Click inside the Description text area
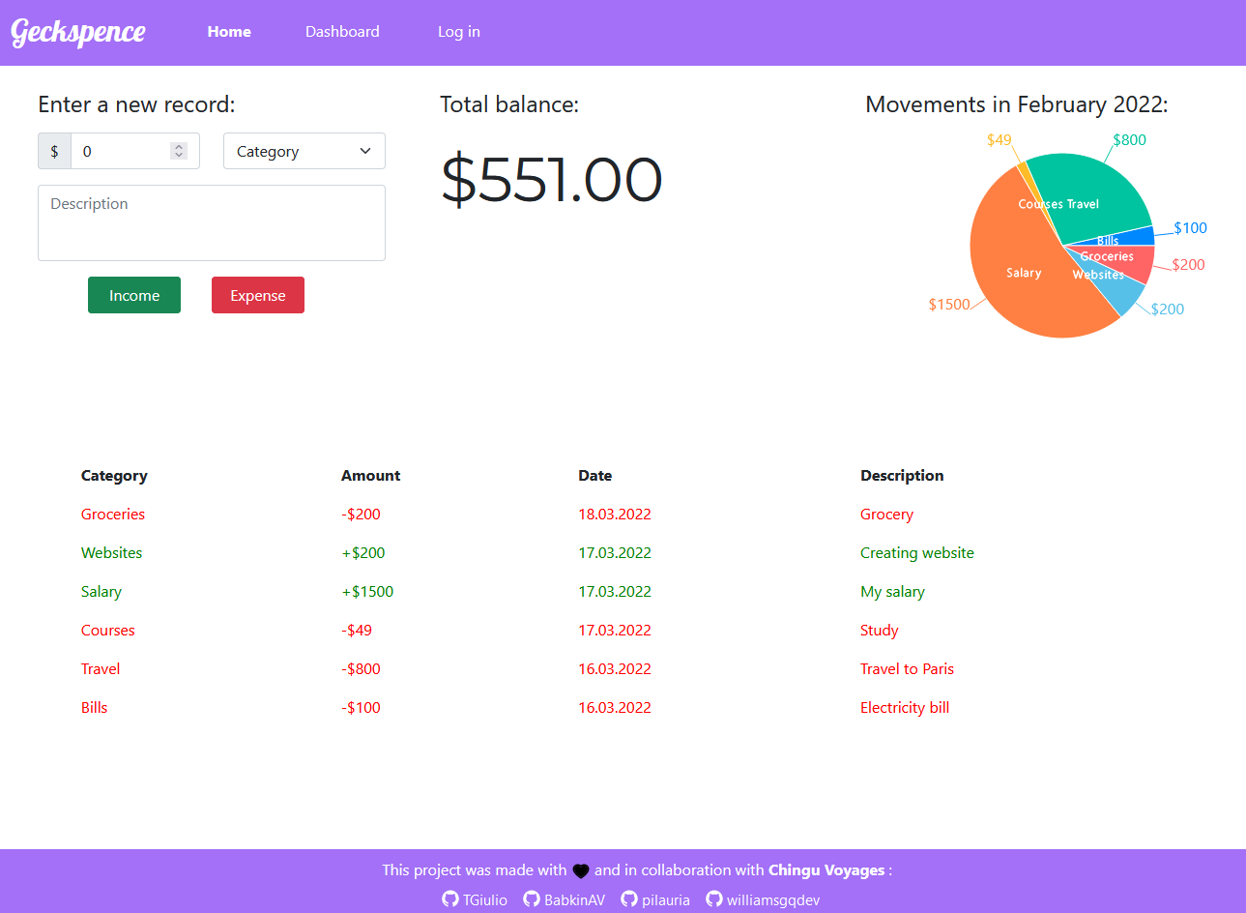The image size is (1246, 913). click(x=211, y=222)
